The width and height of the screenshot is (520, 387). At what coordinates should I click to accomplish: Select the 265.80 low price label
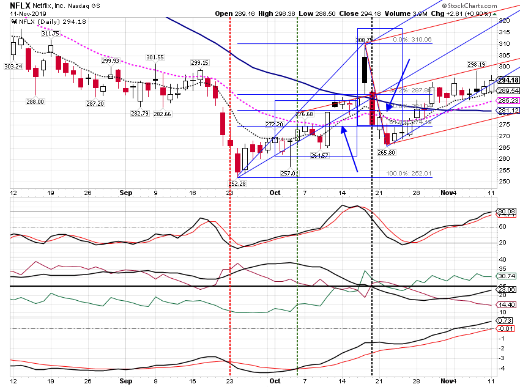click(387, 152)
